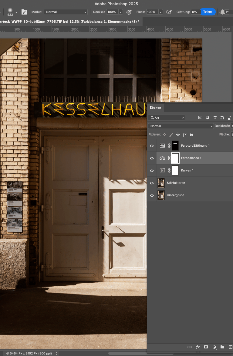Open the Modus blend mode dropdown

(x=66, y=12)
